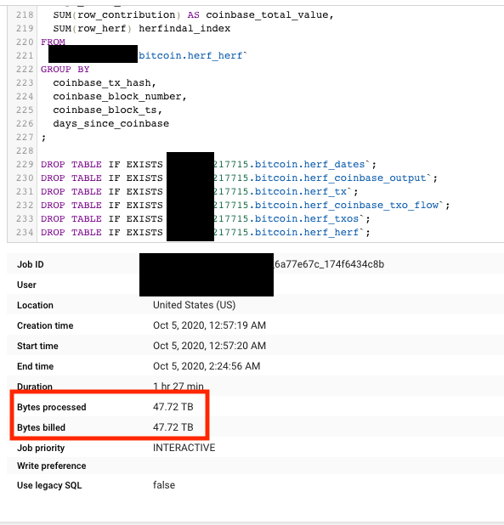This screenshot has height=525, width=504.
Task: Click the Write preference label
Action: pyautogui.click(x=52, y=466)
